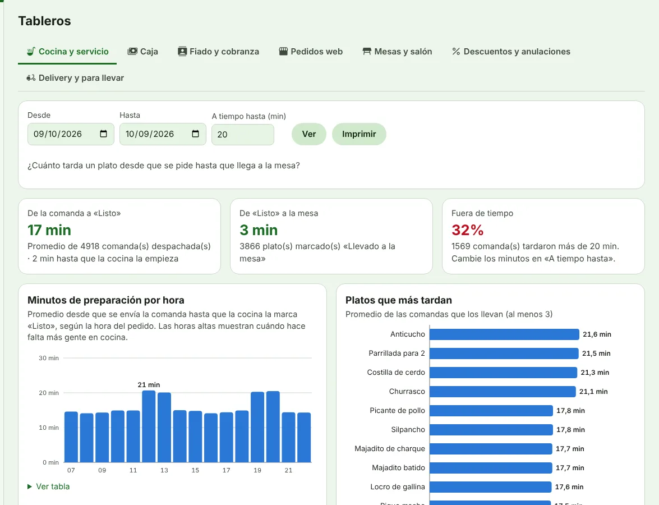Viewport: 659px width, 505px height.
Task: Click the 30 min axis label
Action: tap(49, 358)
